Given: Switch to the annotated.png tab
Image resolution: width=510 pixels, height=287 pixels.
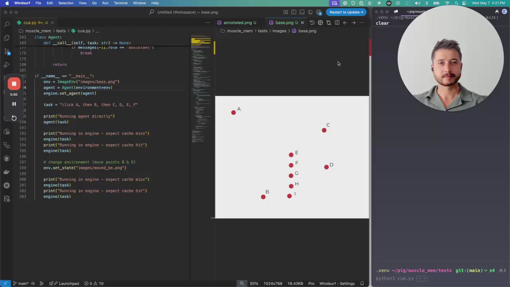Looking at the screenshot, I should tap(237, 23).
